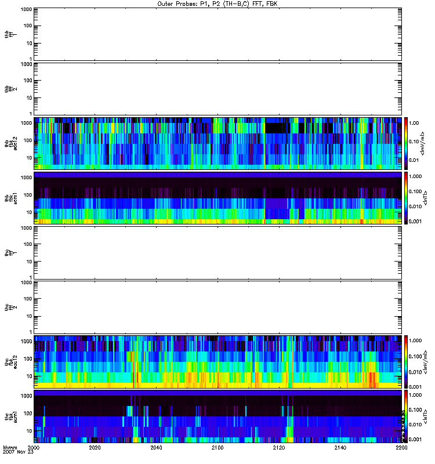Click the "2007 Nov 23" date label
Image resolution: width=435 pixels, height=464 pixels.
click(19, 452)
